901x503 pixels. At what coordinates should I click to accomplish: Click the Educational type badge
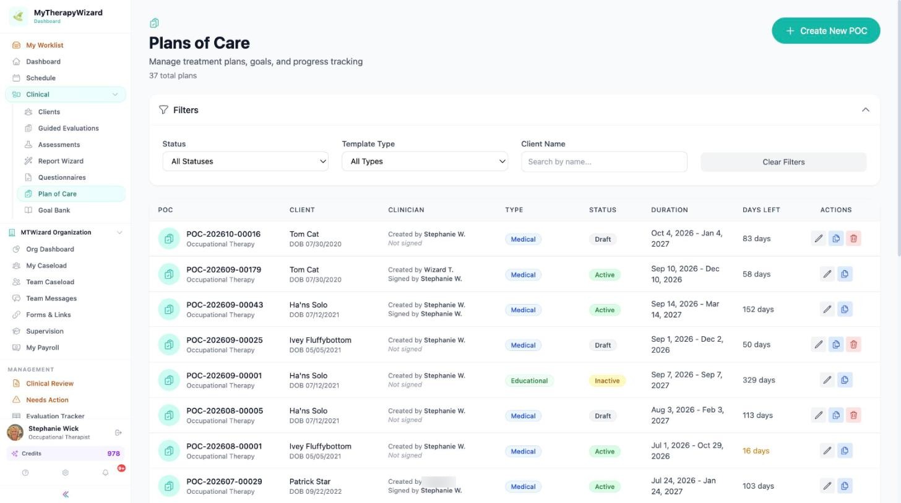(x=529, y=381)
